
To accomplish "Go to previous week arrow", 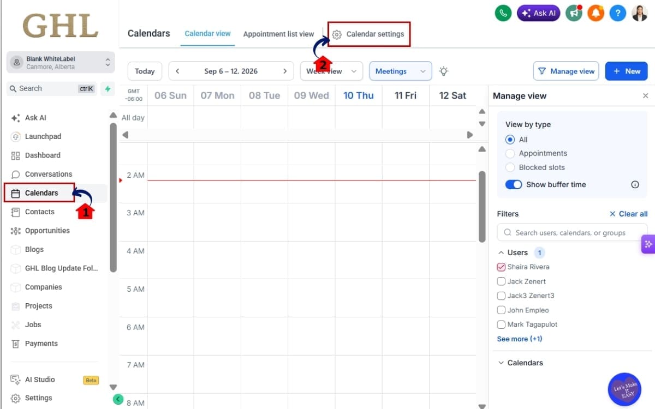I will tap(177, 71).
